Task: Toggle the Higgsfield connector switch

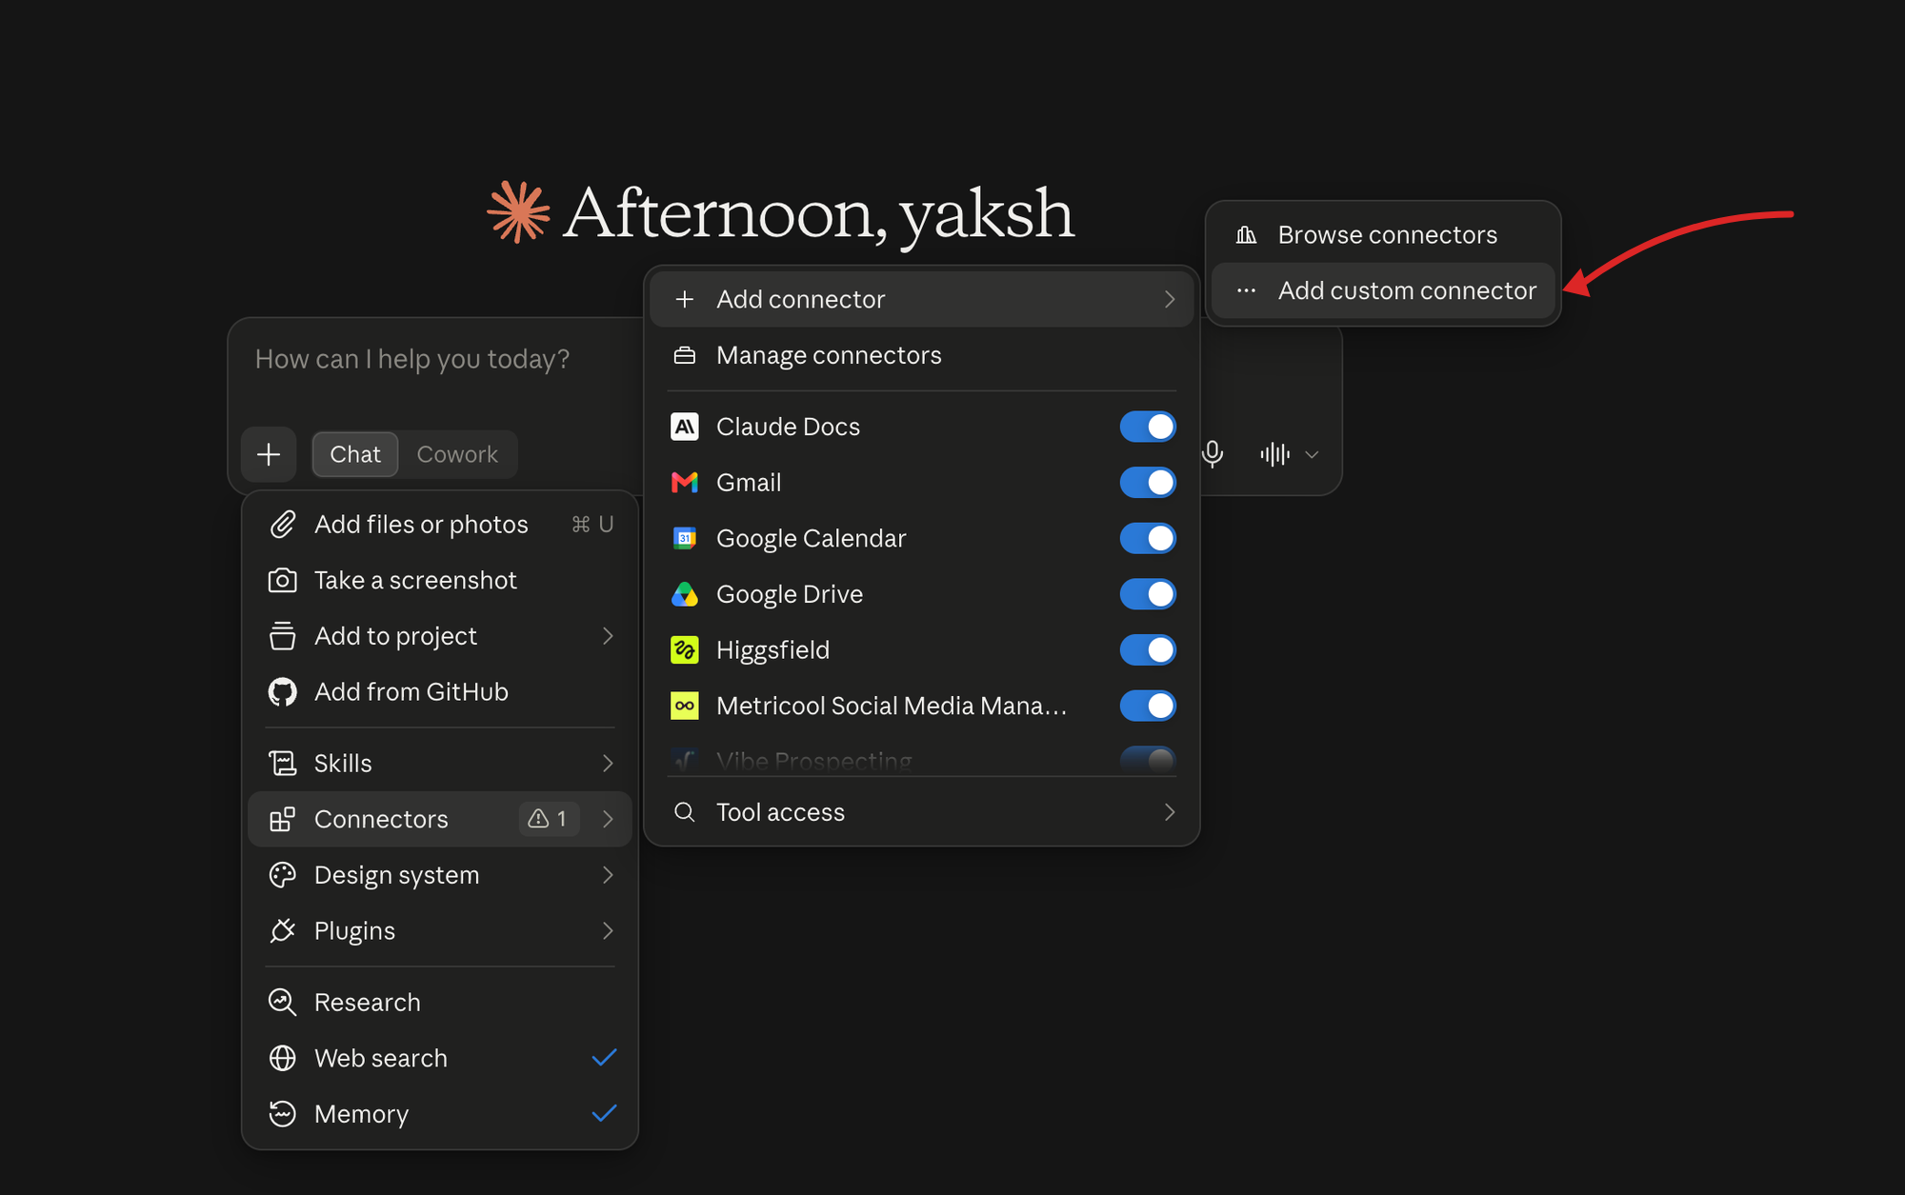Action: (1148, 650)
